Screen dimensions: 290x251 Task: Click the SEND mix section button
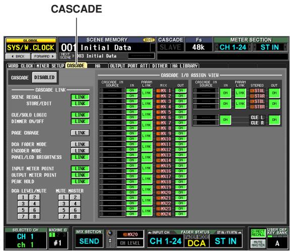click(89, 241)
